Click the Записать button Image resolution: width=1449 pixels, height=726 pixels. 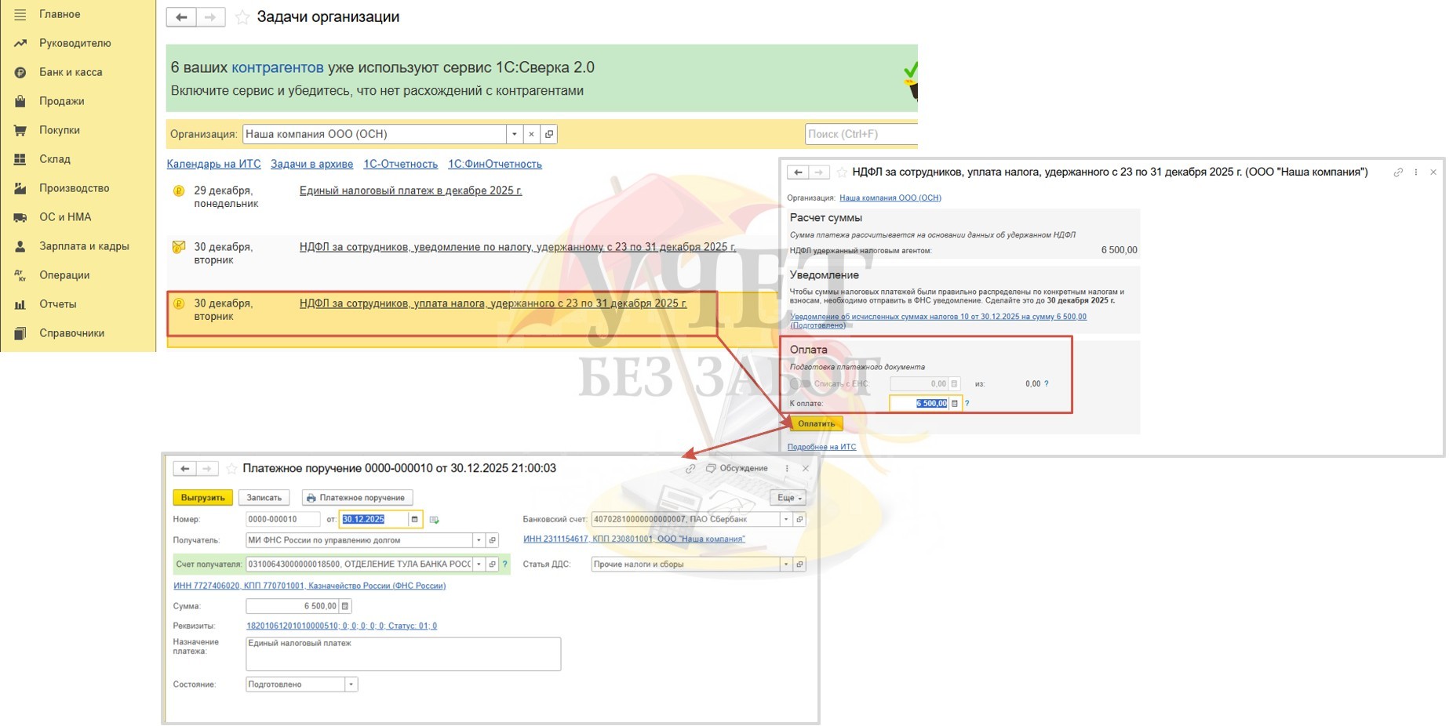pos(264,498)
